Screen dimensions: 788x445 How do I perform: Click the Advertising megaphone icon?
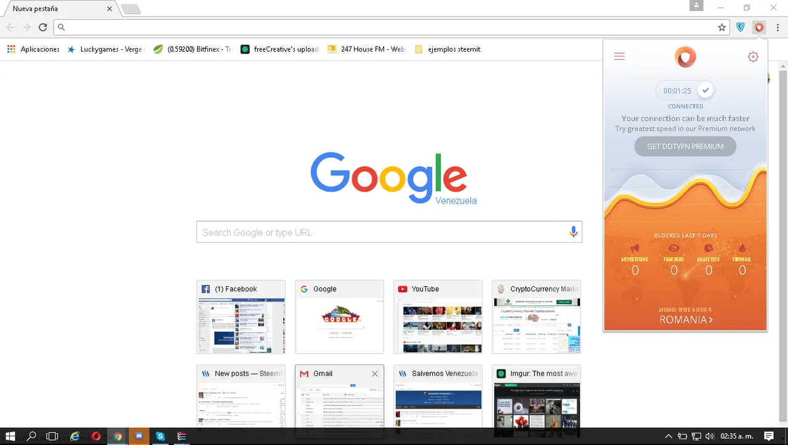tap(635, 248)
